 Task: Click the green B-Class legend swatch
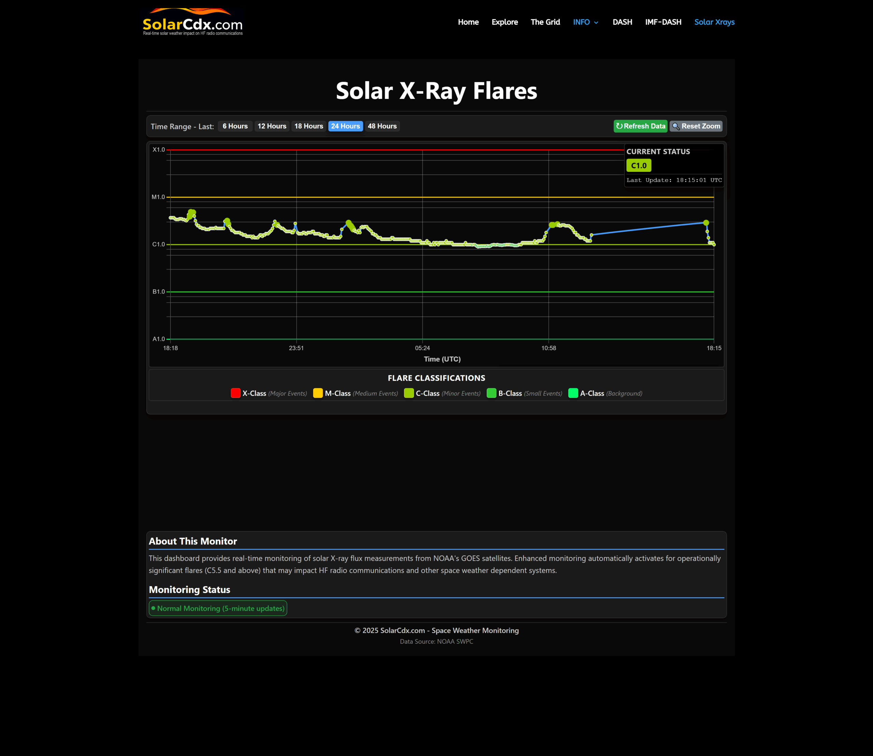click(x=492, y=393)
